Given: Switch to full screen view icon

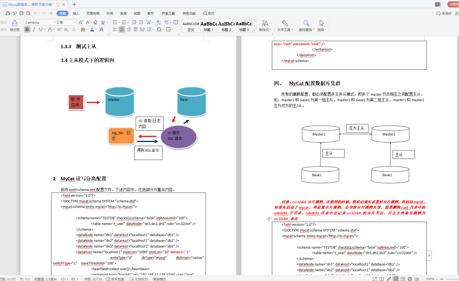Looking at the screenshot, I should [374, 279].
